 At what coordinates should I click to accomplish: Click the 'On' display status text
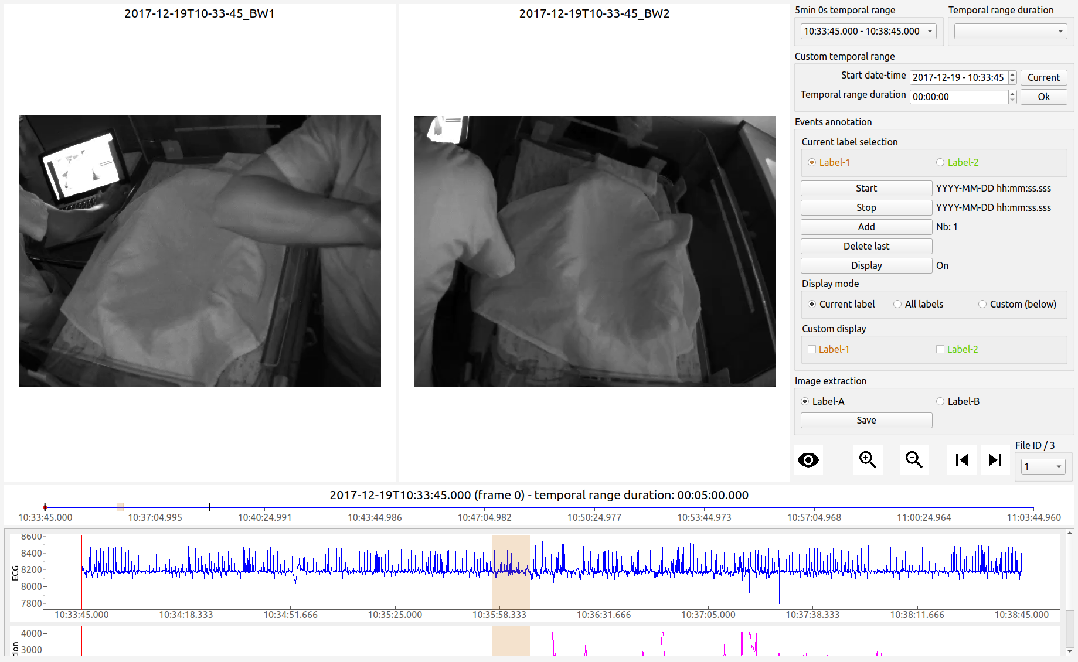[942, 265]
